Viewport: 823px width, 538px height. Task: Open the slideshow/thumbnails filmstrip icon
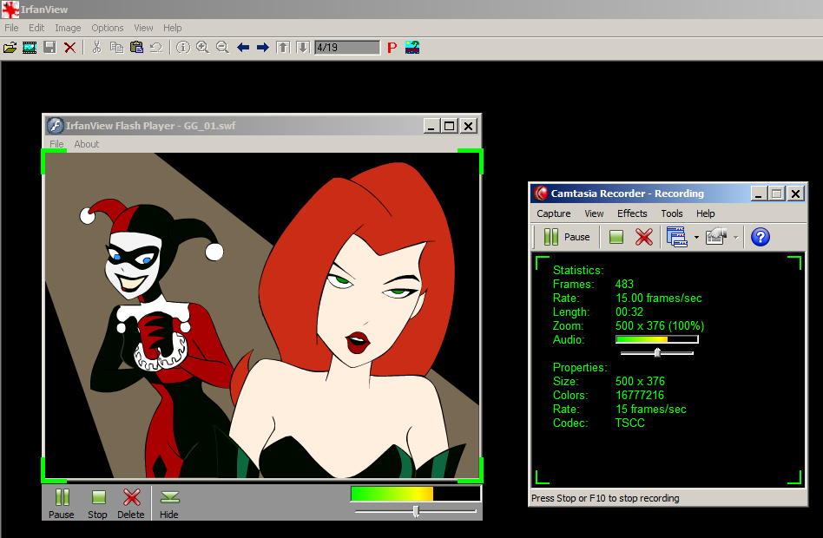(30, 48)
